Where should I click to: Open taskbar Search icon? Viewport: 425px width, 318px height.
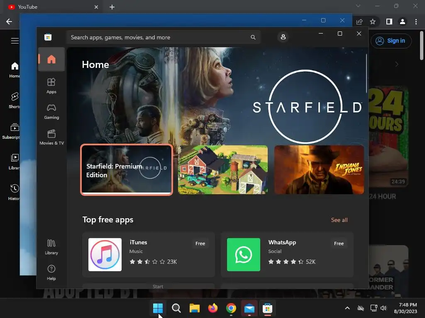(x=176, y=308)
